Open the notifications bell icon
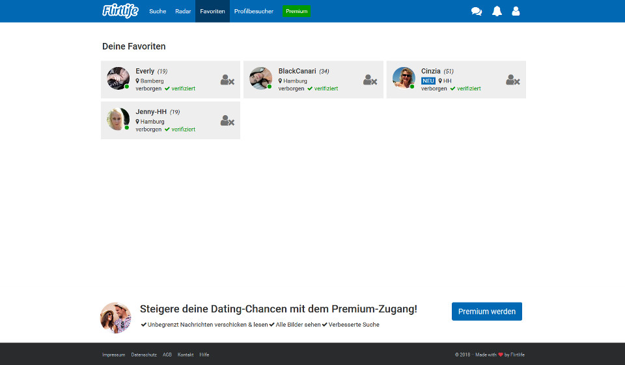The width and height of the screenshot is (625, 365). [x=497, y=11]
